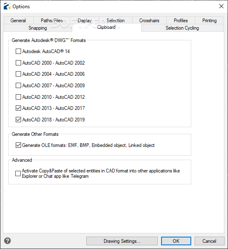
Task: Open the Paths/Files tab
Action: click(x=52, y=21)
